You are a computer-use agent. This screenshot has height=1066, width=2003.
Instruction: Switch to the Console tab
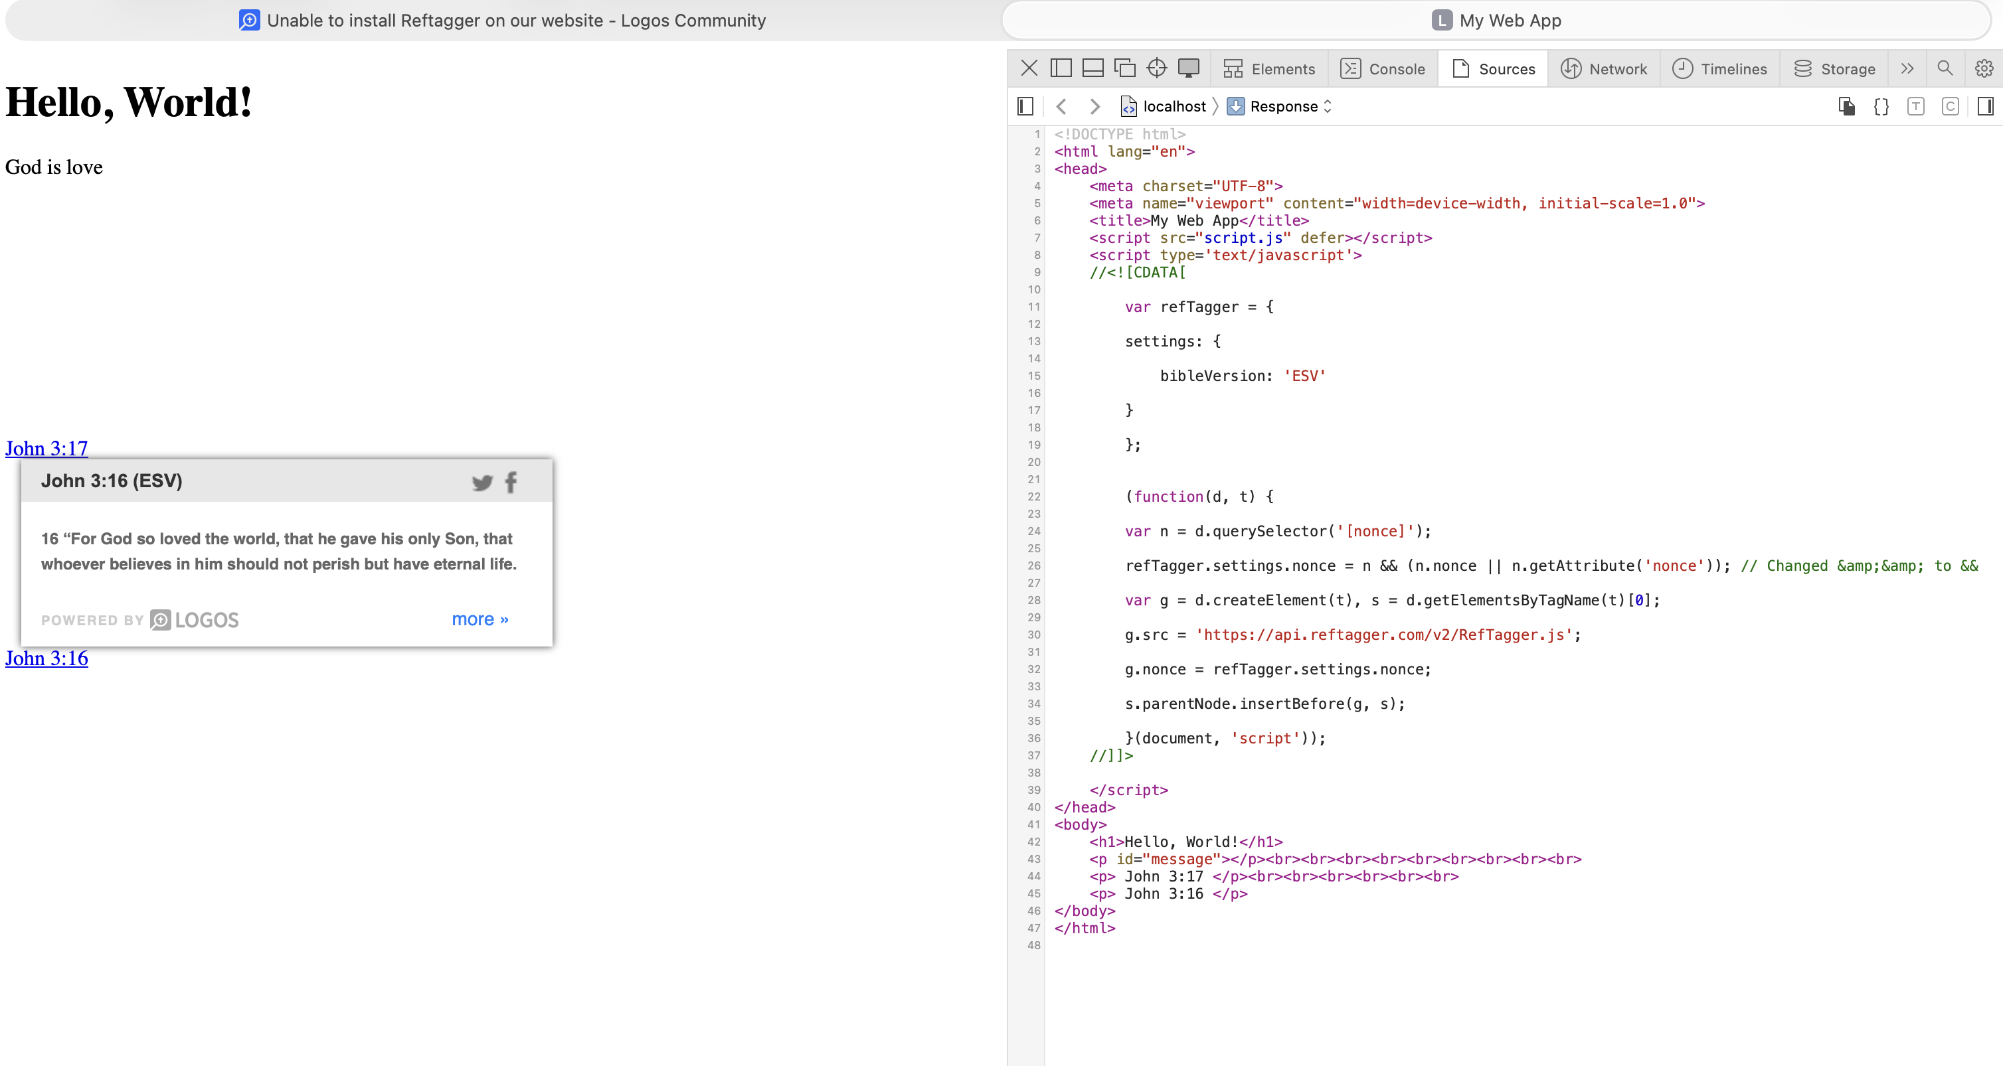click(x=1383, y=68)
